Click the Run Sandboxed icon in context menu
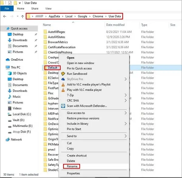Image resolution: width=182 pixels, height=178 pixels. click(63, 74)
